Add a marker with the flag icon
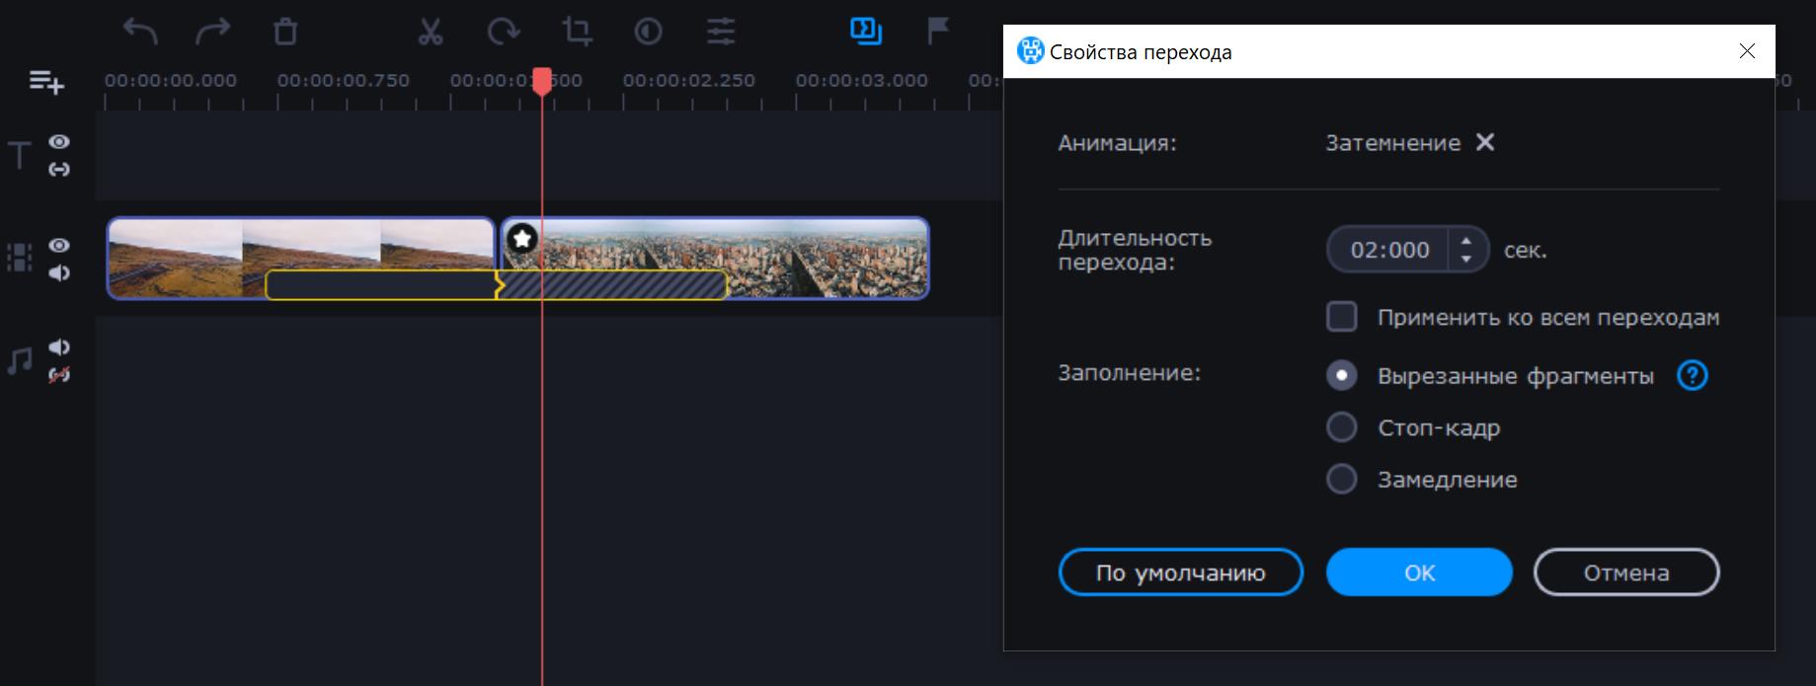Viewport: 1816px width, 686px height. coord(937,32)
